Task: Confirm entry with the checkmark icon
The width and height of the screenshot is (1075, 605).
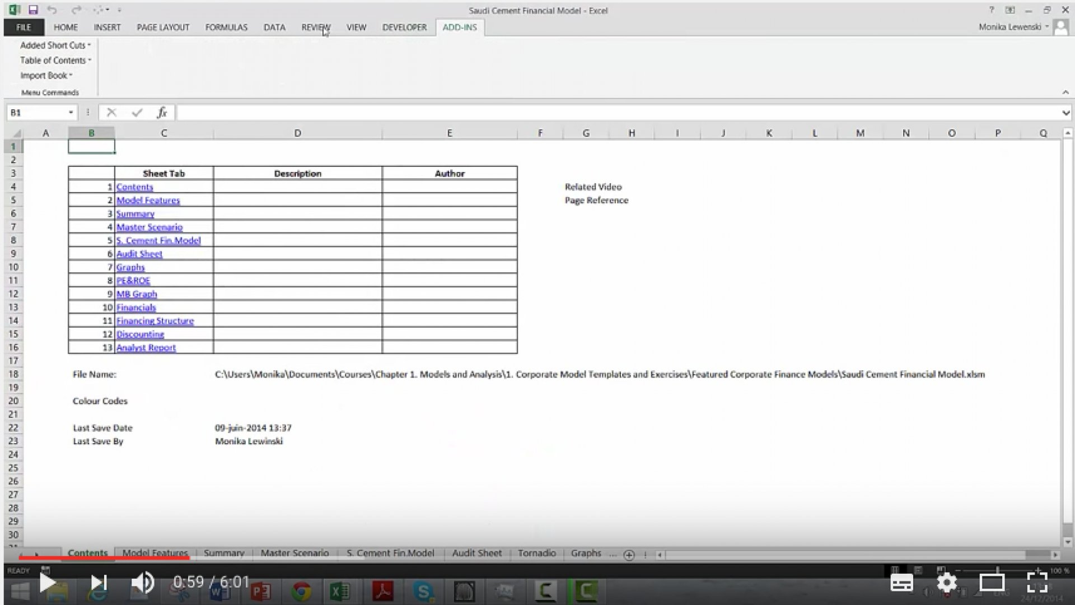Action: pos(137,113)
